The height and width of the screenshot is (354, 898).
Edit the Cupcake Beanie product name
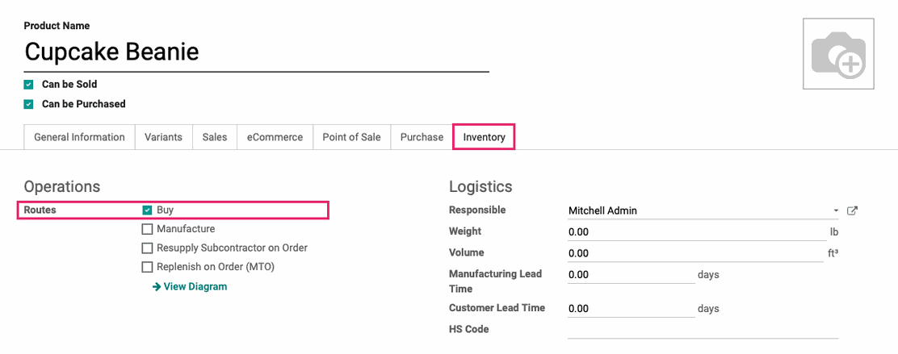257,52
